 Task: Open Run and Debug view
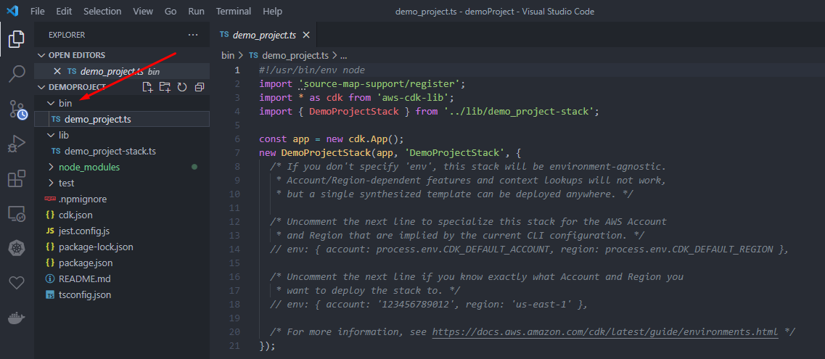click(x=17, y=144)
